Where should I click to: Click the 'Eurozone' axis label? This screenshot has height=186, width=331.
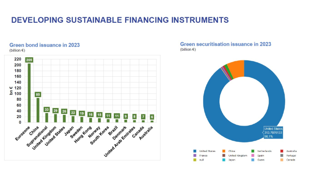(x=23, y=134)
